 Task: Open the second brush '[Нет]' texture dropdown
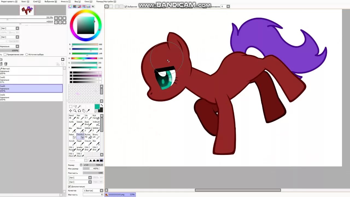pyautogui.click(x=90, y=182)
